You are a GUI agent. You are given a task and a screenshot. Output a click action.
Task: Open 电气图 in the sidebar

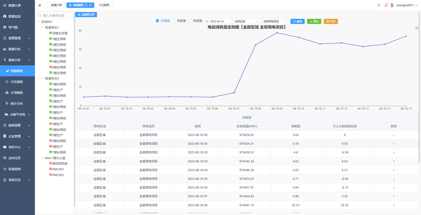[17, 27]
